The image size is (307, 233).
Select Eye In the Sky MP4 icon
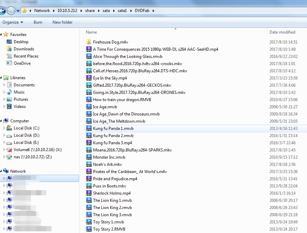(89, 78)
